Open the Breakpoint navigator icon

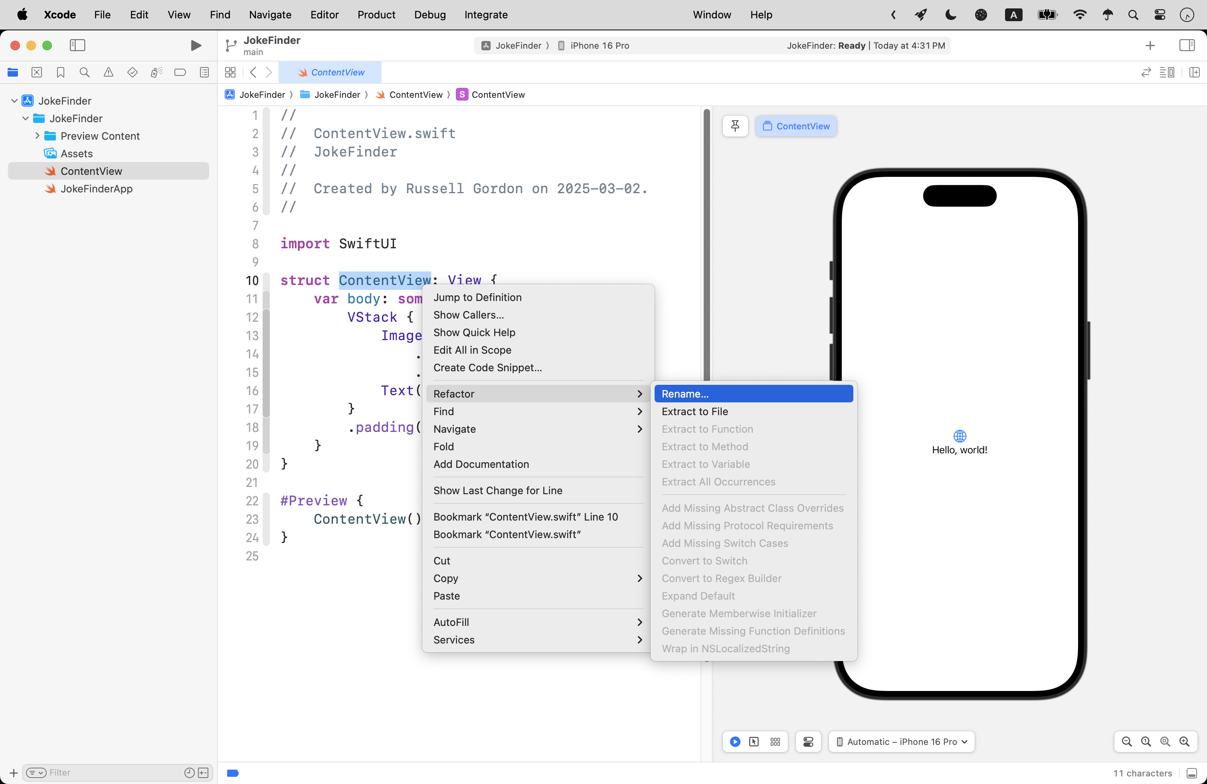(x=180, y=73)
